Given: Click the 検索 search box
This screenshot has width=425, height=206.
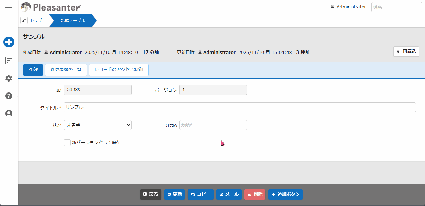Looking at the screenshot, I should [396, 7].
